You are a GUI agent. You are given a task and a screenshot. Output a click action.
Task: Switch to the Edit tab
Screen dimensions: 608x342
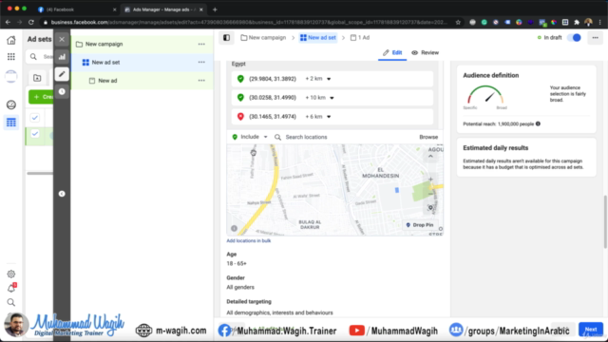pos(392,53)
